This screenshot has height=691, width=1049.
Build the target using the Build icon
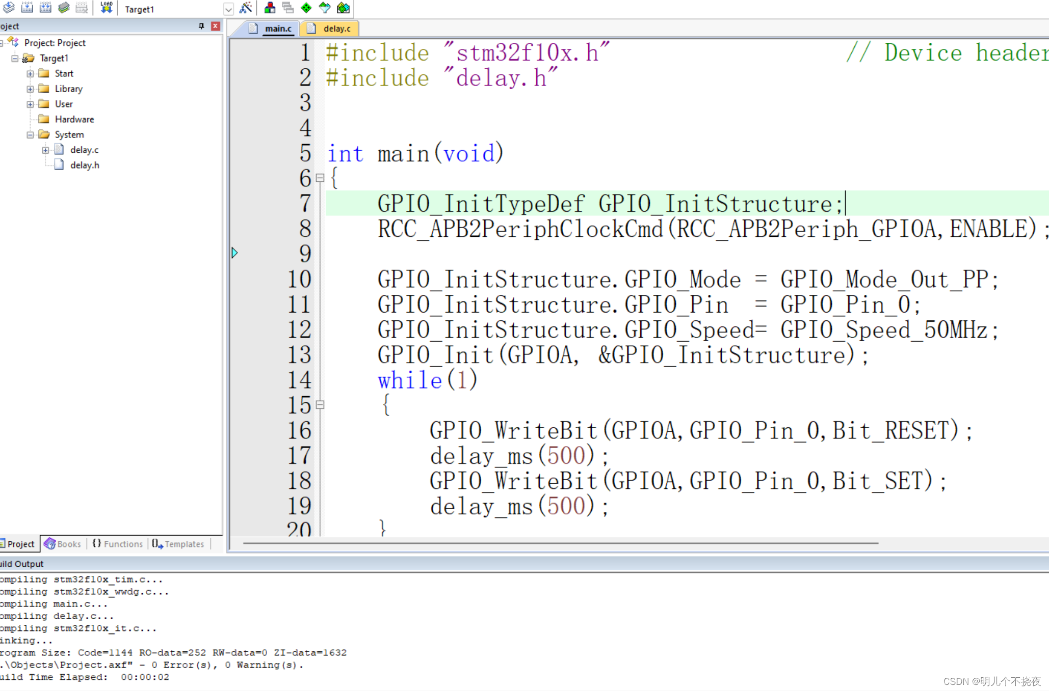pyautogui.click(x=27, y=8)
